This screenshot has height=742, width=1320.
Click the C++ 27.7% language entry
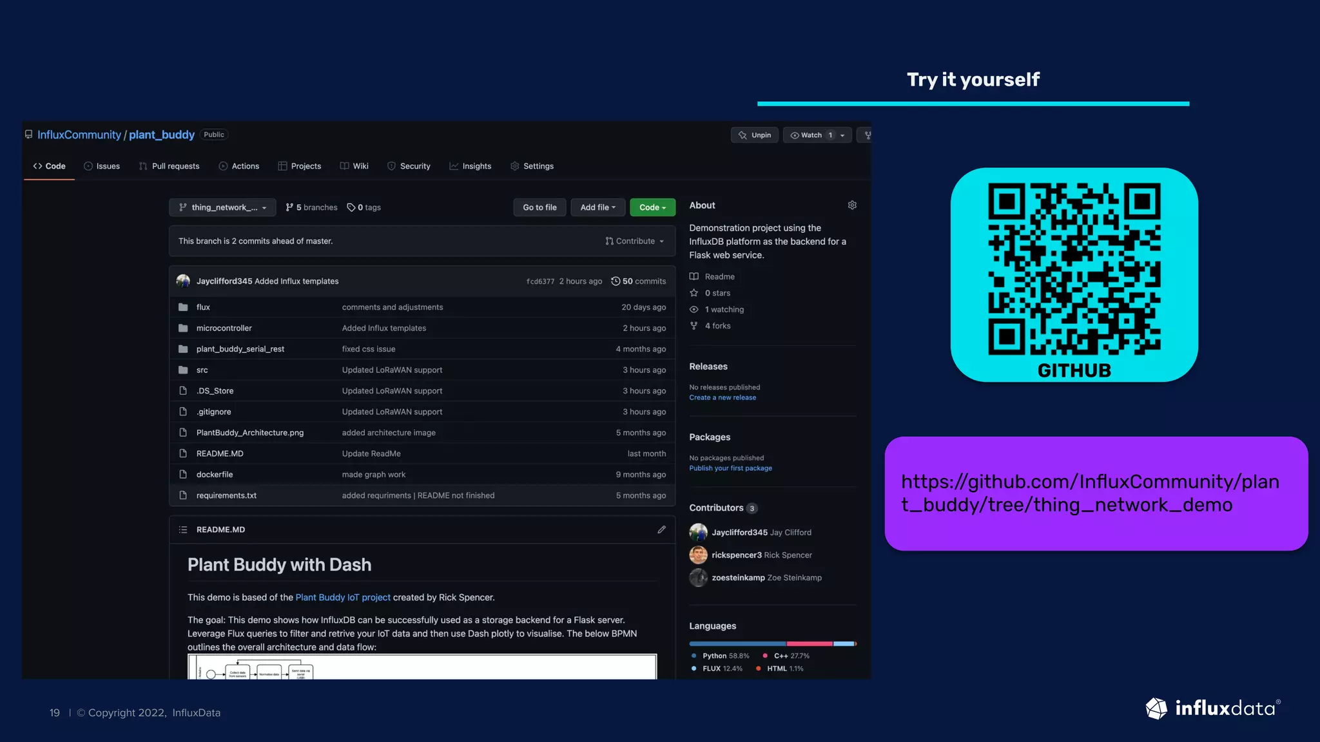click(786, 656)
